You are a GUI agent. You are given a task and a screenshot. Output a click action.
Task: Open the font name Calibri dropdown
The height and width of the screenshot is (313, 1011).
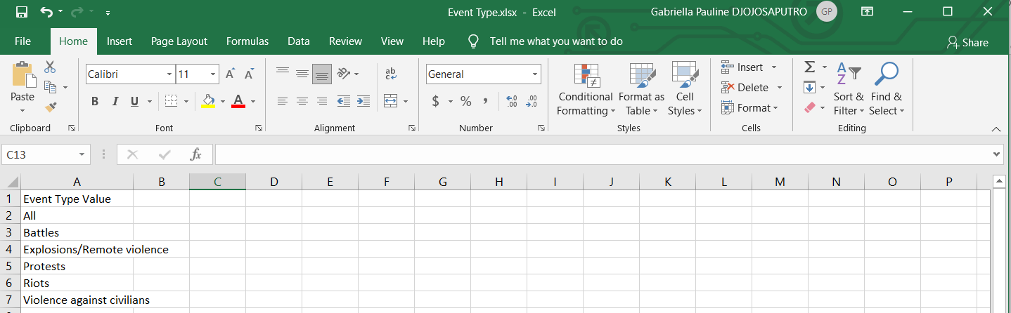point(169,74)
